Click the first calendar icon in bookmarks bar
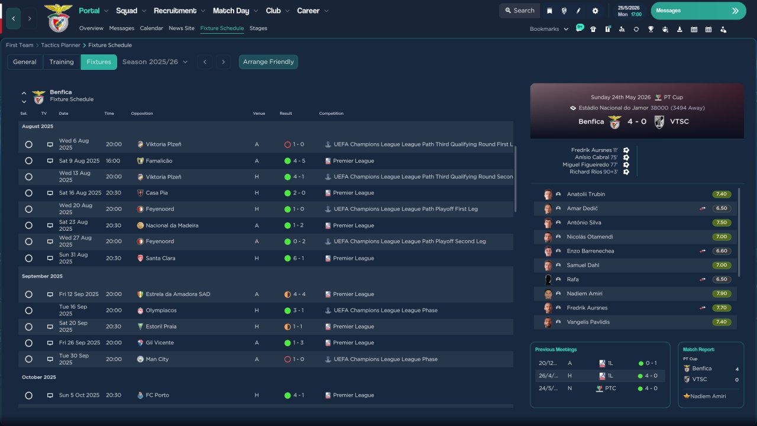Image resolution: width=757 pixels, height=426 pixels. [694, 29]
